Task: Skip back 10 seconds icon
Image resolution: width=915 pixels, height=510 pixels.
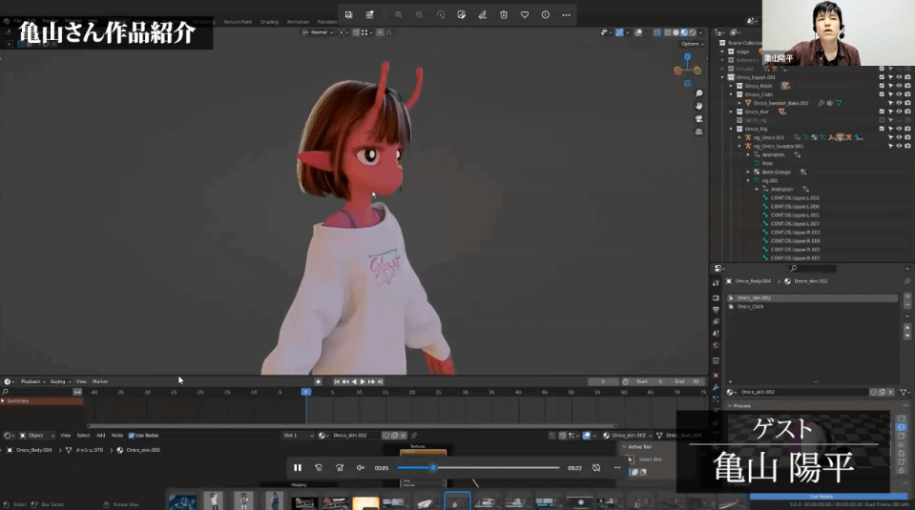Action: coord(319,467)
